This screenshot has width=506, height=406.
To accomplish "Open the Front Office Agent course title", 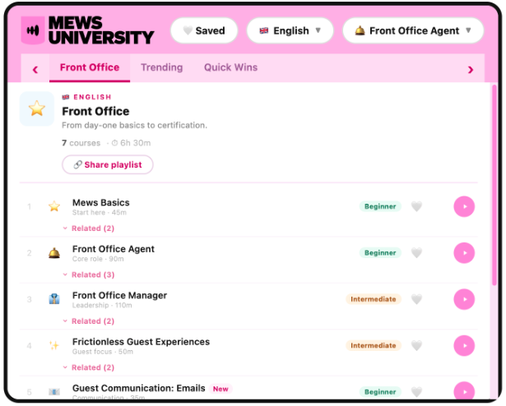I will pyautogui.click(x=114, y=249).
